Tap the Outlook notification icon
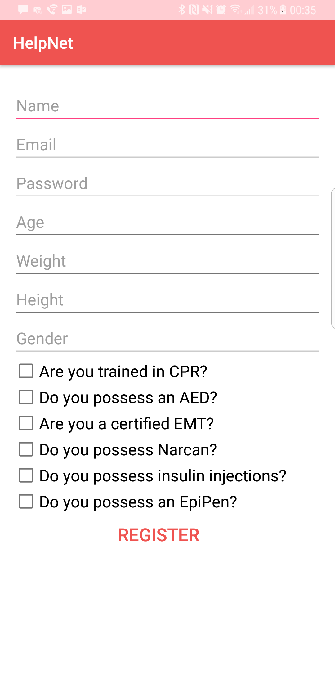The width and height of the screenshot is (335, 689). [81, 10]
